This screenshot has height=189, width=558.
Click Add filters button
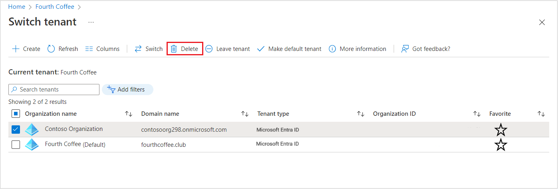click(127, 90)
